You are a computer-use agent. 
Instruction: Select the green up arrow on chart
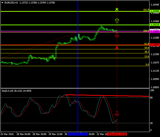(x=117, y=21)
